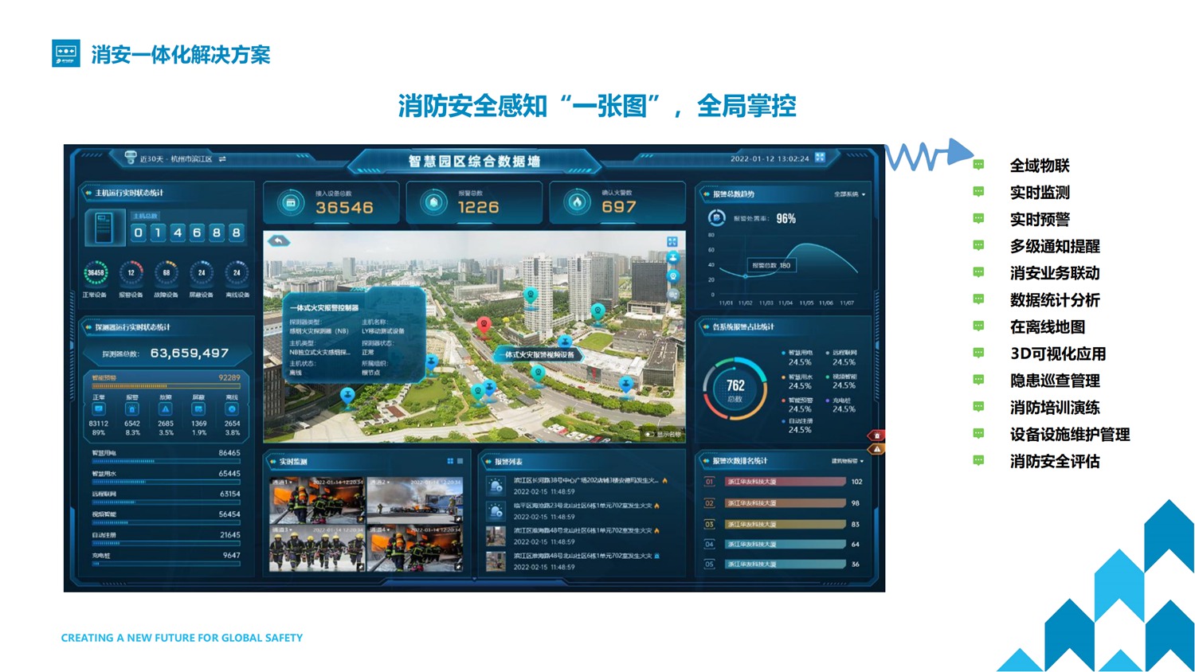Click the red alarm marker on the map
This screenshot has height=672, width=1195.
(x=484, y=324)
